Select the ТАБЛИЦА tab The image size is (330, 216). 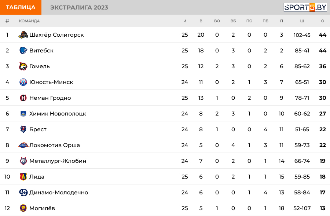coord(21,7)
